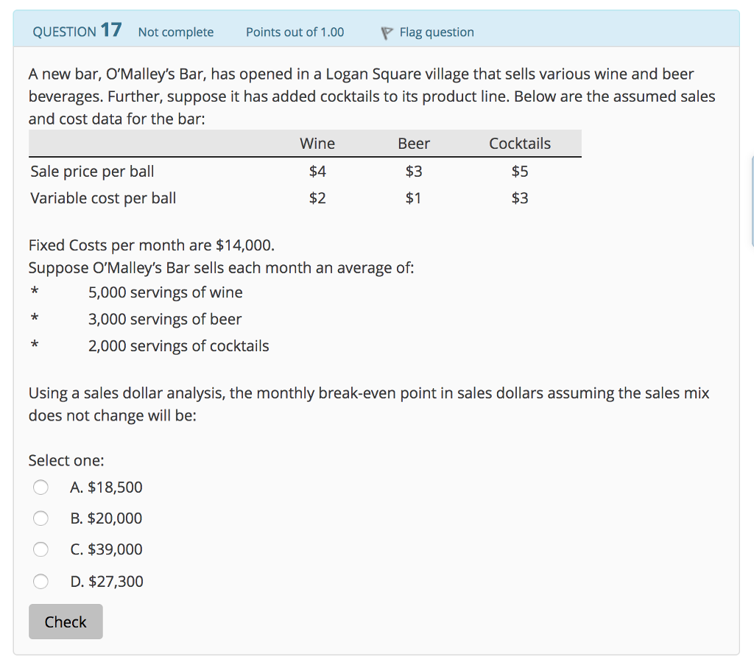The height and width of the screenshot is (665, 754).
Task: Click the Flag question link
Action: pyautogui.click(x=437, y=32)
